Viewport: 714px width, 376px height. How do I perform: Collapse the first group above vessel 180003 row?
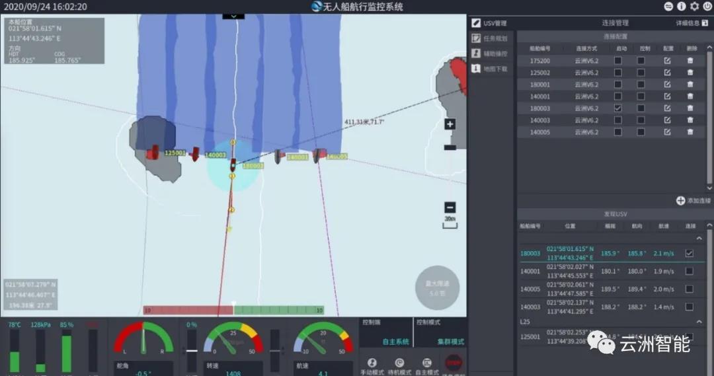pos(699,239)
